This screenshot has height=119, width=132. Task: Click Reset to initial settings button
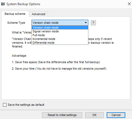pos(62,115)
